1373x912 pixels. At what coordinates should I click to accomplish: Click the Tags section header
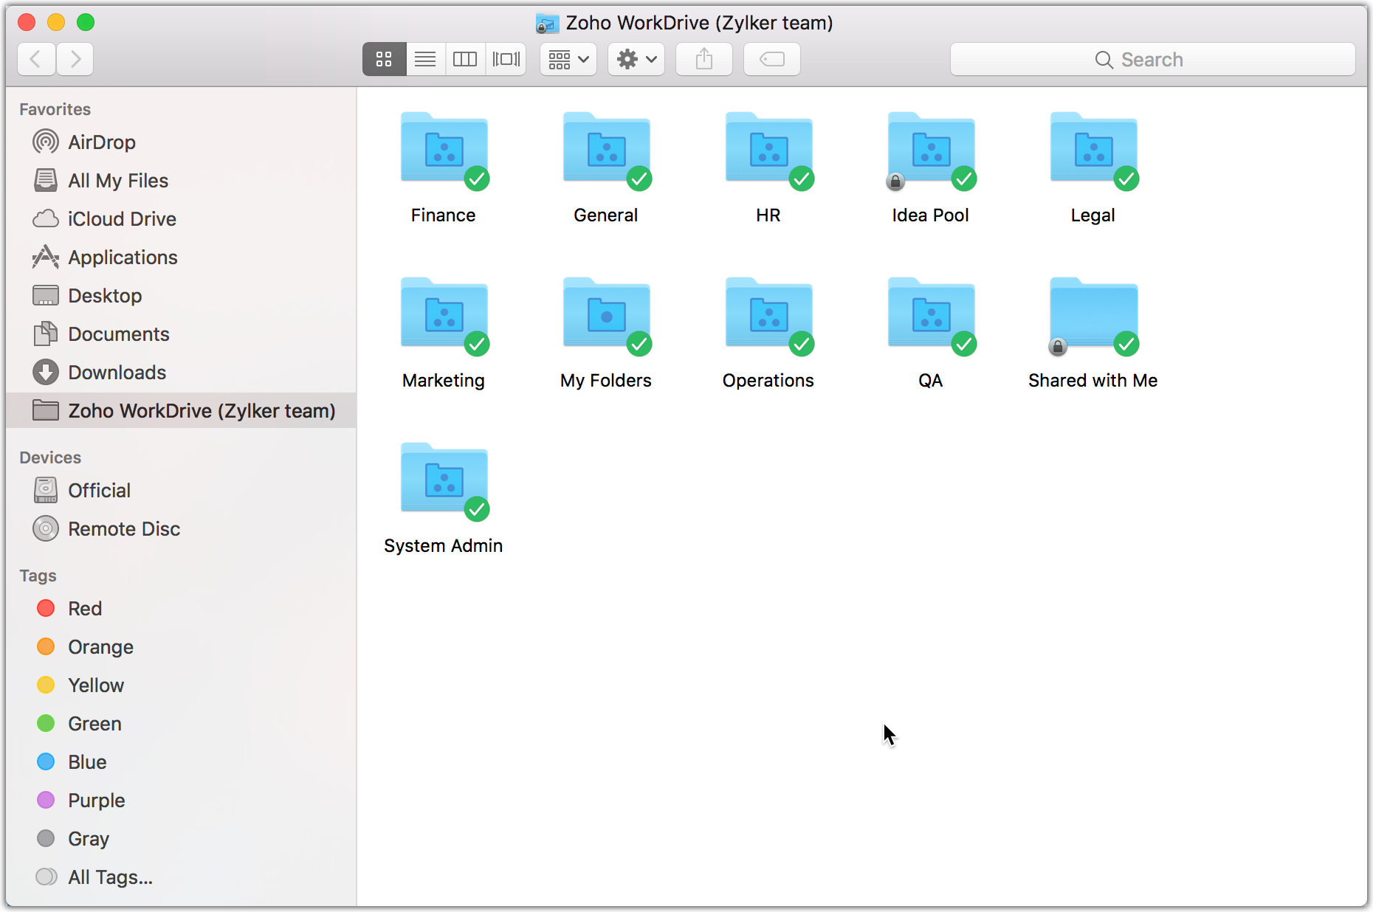38,576
